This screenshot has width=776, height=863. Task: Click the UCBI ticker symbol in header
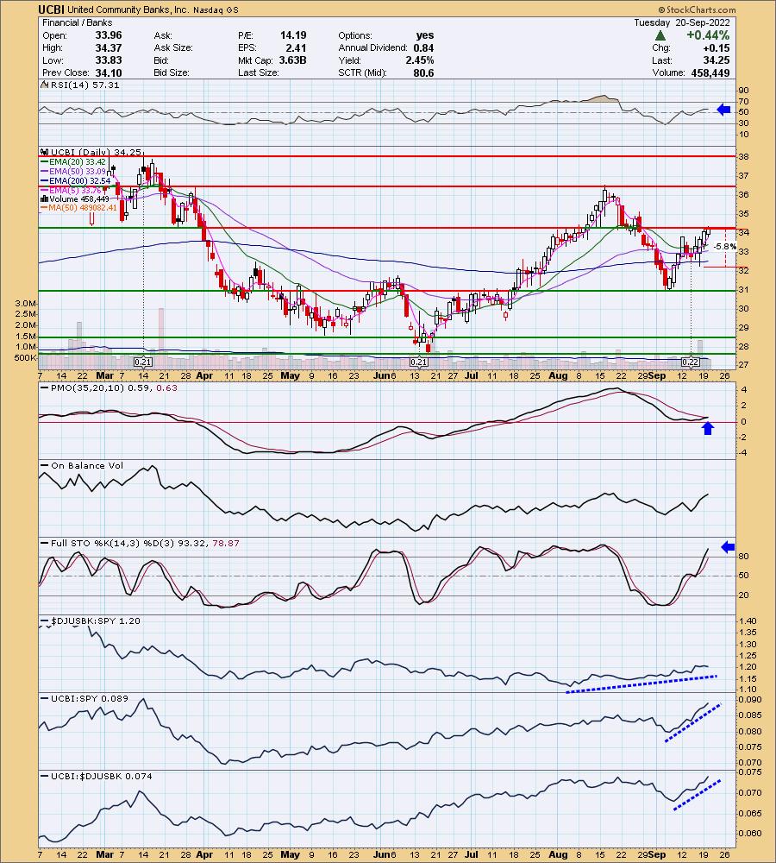tap(51, 9)
